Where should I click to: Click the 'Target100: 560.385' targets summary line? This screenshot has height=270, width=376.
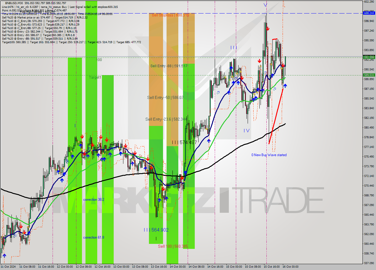[x=71, y=42]
